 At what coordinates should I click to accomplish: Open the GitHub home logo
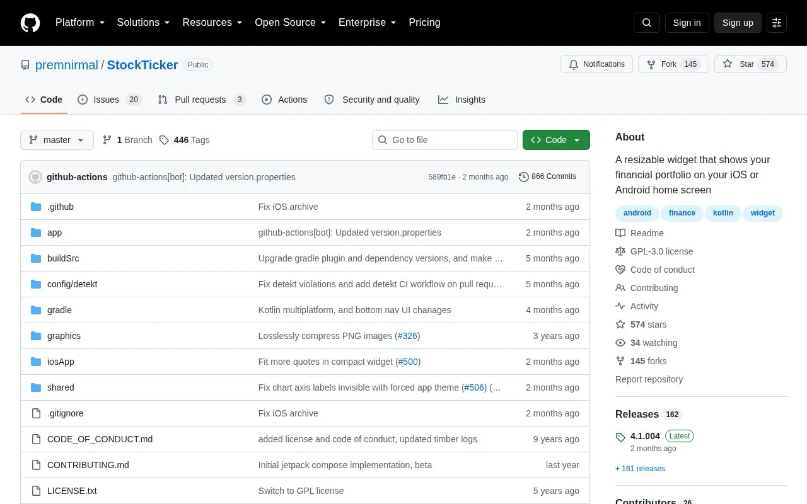click(30, 23)
